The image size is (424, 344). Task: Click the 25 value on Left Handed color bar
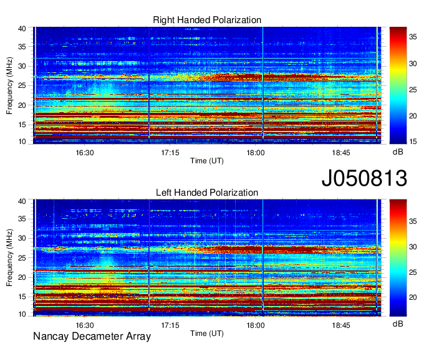(x=413, y=272)
